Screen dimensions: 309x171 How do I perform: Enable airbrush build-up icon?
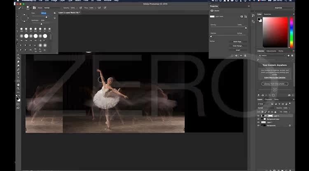[99, 8]
